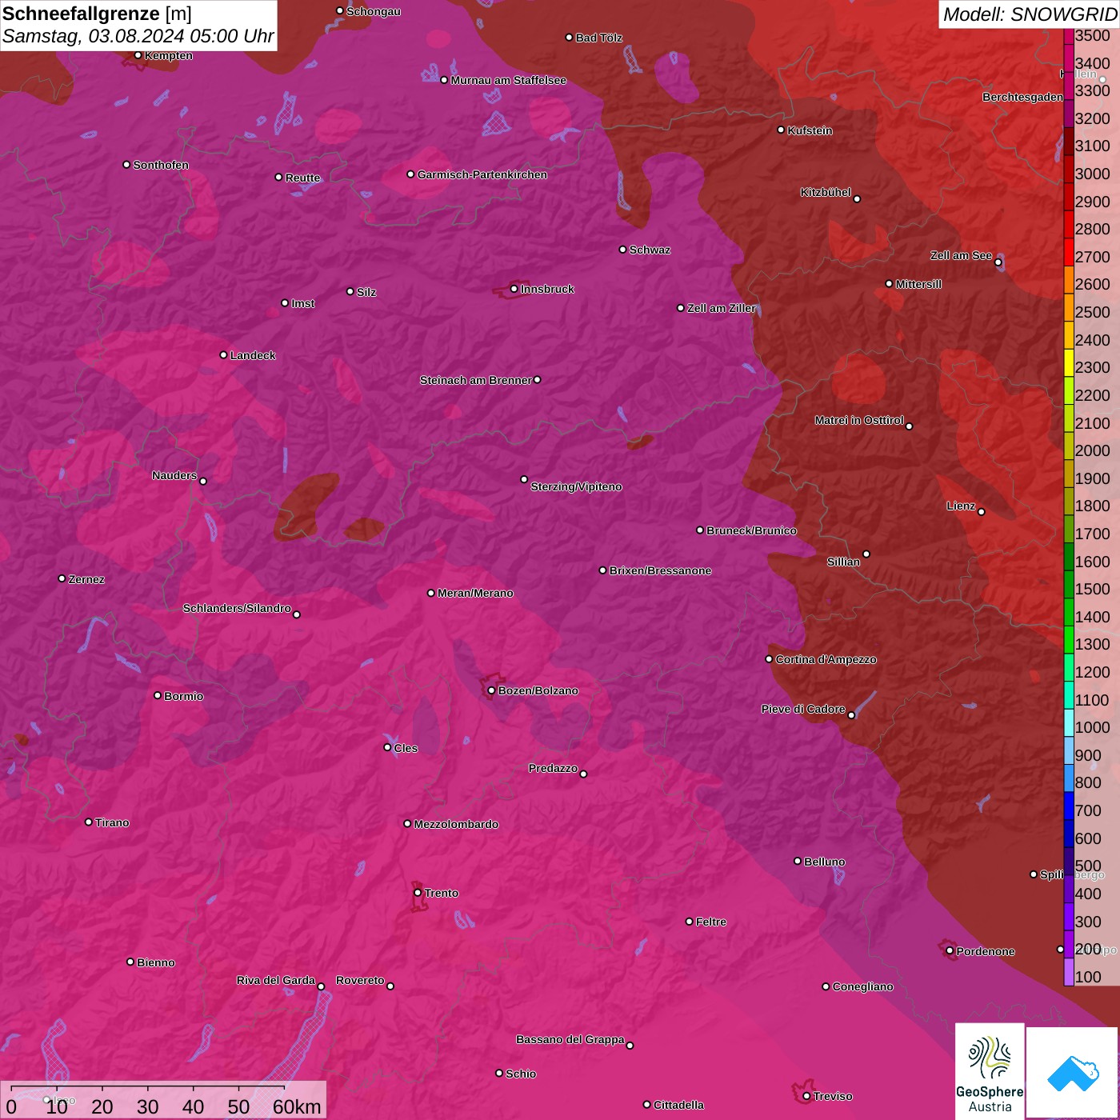
Task: Select the Garmisch-Partenkirchen marker dot
Action: [x=410, y=174]
